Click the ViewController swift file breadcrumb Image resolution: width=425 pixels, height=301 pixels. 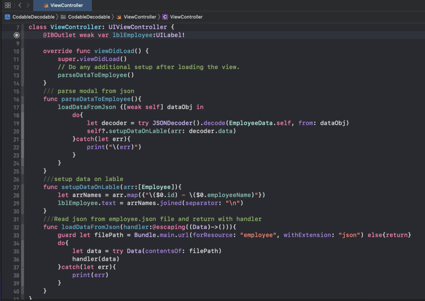(140, 17)
